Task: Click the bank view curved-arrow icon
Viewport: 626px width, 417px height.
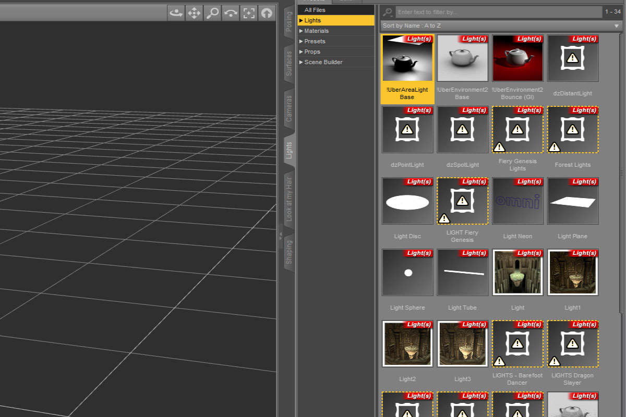Action: pyautogui.click(x=231, y=13)
